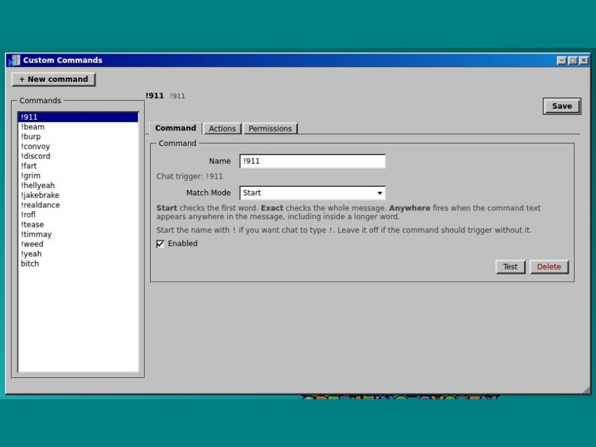The height and width of the screenshot is (447, 596).
Task: Delete the !911 command
Action: [x=549, y=266]
